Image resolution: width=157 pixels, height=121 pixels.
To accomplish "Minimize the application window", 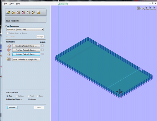I will 150,4.
